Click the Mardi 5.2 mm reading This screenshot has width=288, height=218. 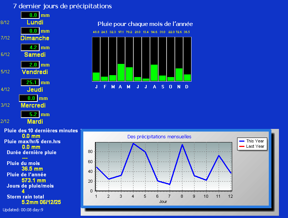click(x=30, y=114)
